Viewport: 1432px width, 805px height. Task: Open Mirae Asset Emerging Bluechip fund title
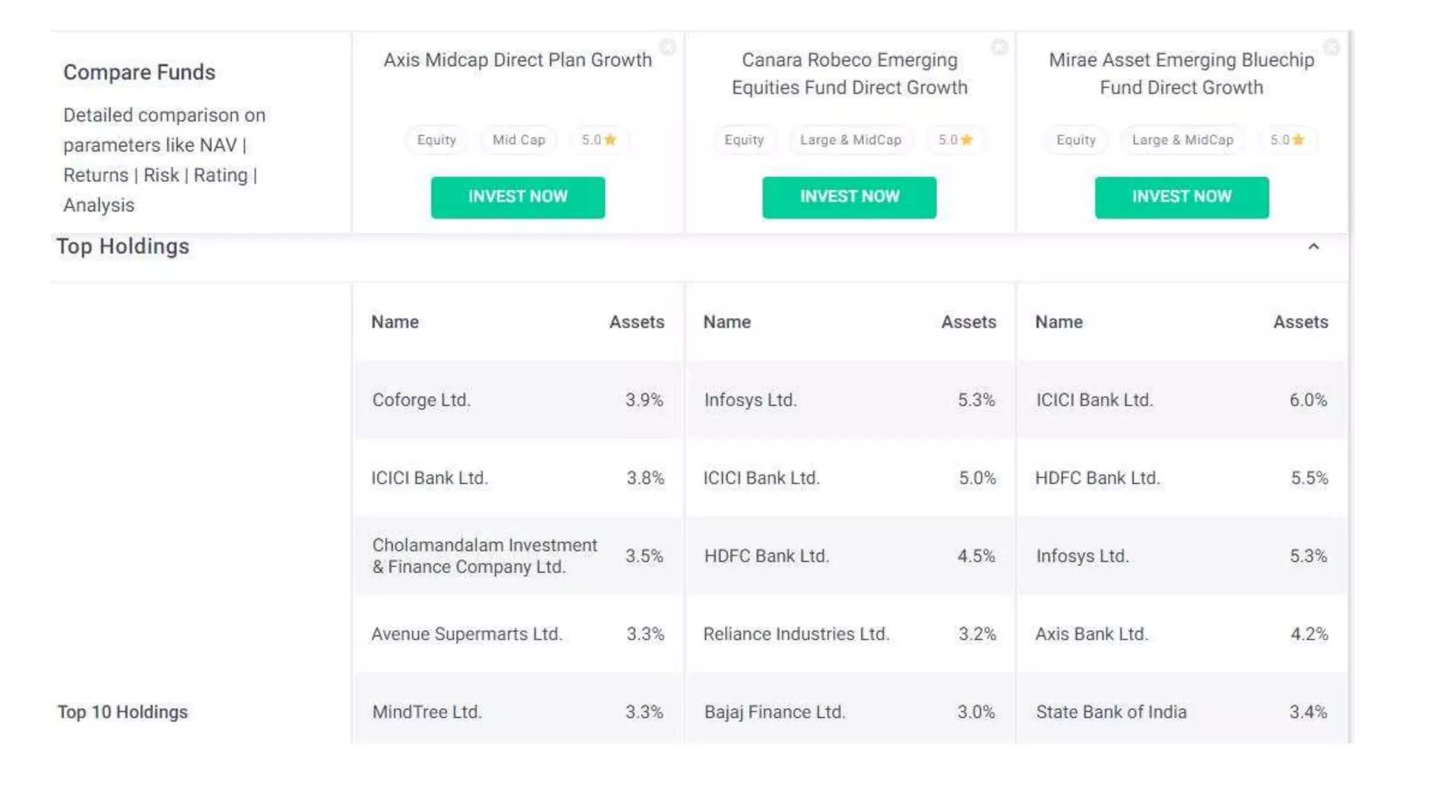point(1181,73)
